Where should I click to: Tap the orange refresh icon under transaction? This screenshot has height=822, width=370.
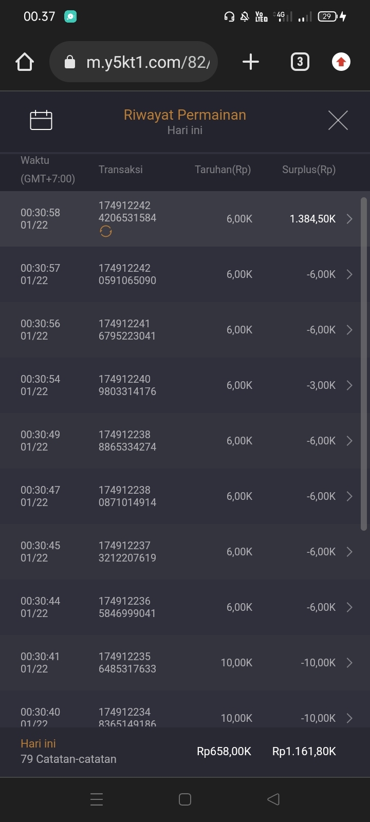tap(106, 232)
